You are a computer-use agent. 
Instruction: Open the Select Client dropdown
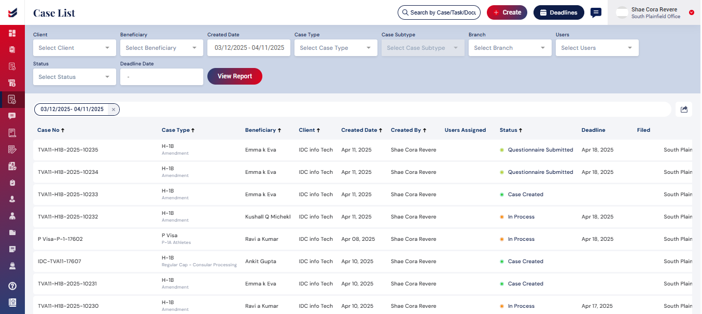74,48
